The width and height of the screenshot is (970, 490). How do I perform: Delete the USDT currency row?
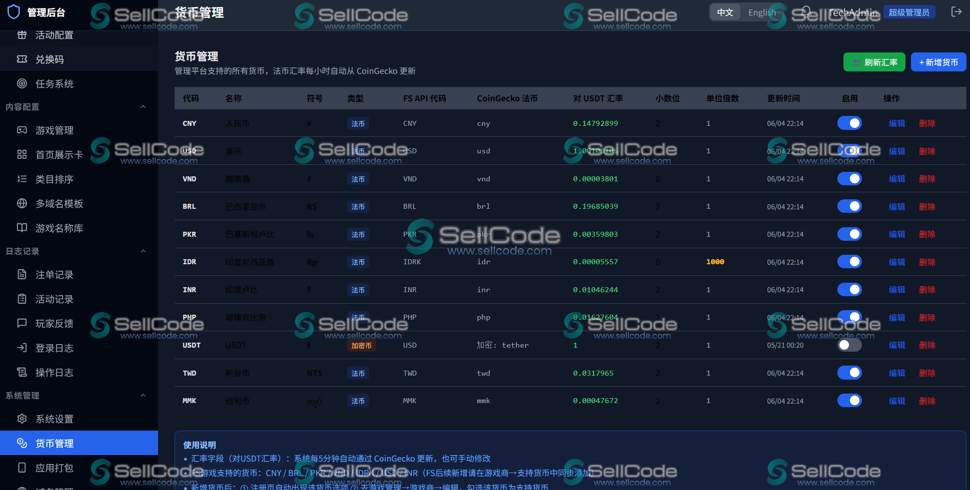tap(927, 345)
